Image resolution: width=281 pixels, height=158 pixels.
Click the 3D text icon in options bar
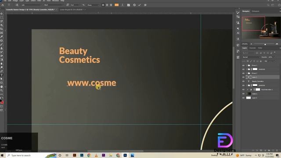click(145, 5)
